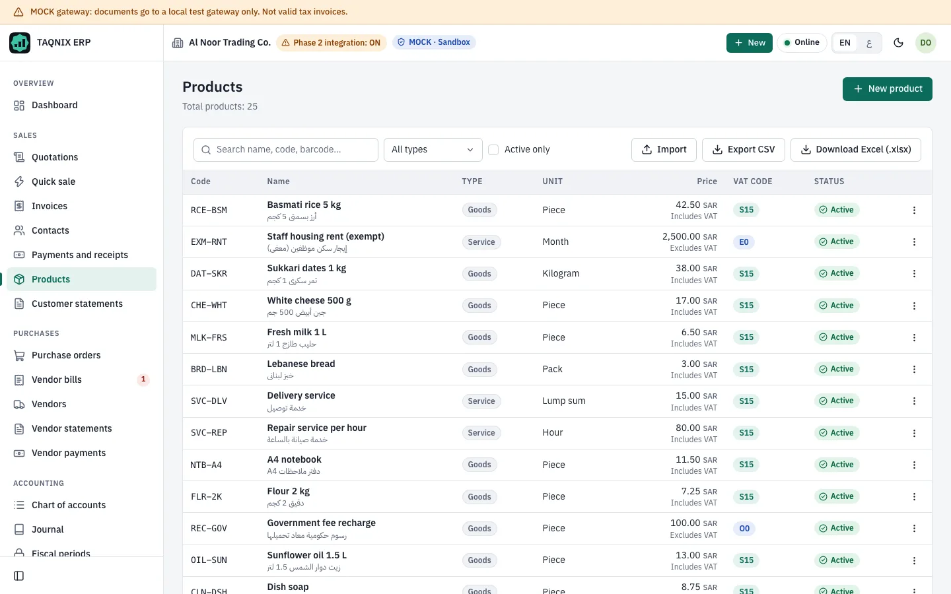Open row actions for Staff housing rent

tap(914, 242)
